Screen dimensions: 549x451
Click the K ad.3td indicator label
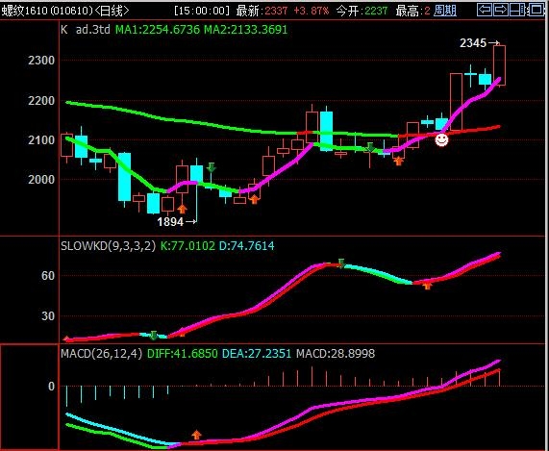click(x=86, y=30)
